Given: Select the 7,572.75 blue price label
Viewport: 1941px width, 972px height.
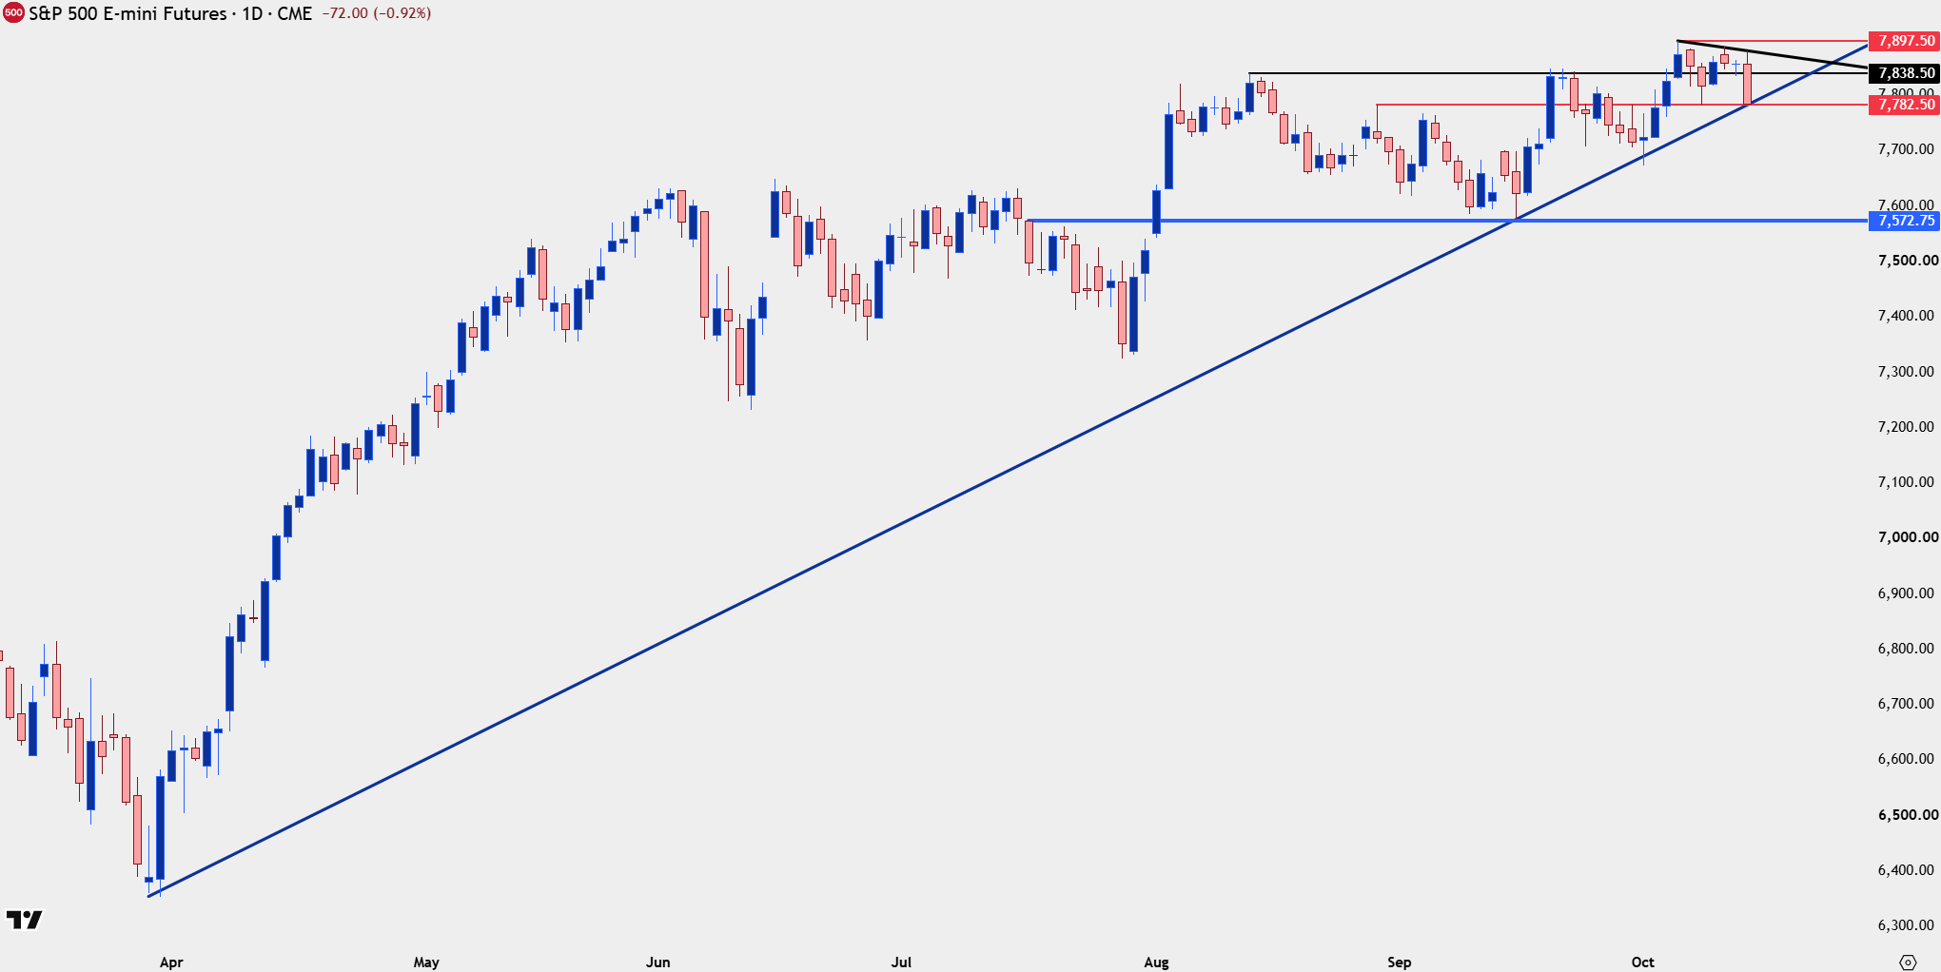Looking at the screenshot, I should (x=1904, y=221).
